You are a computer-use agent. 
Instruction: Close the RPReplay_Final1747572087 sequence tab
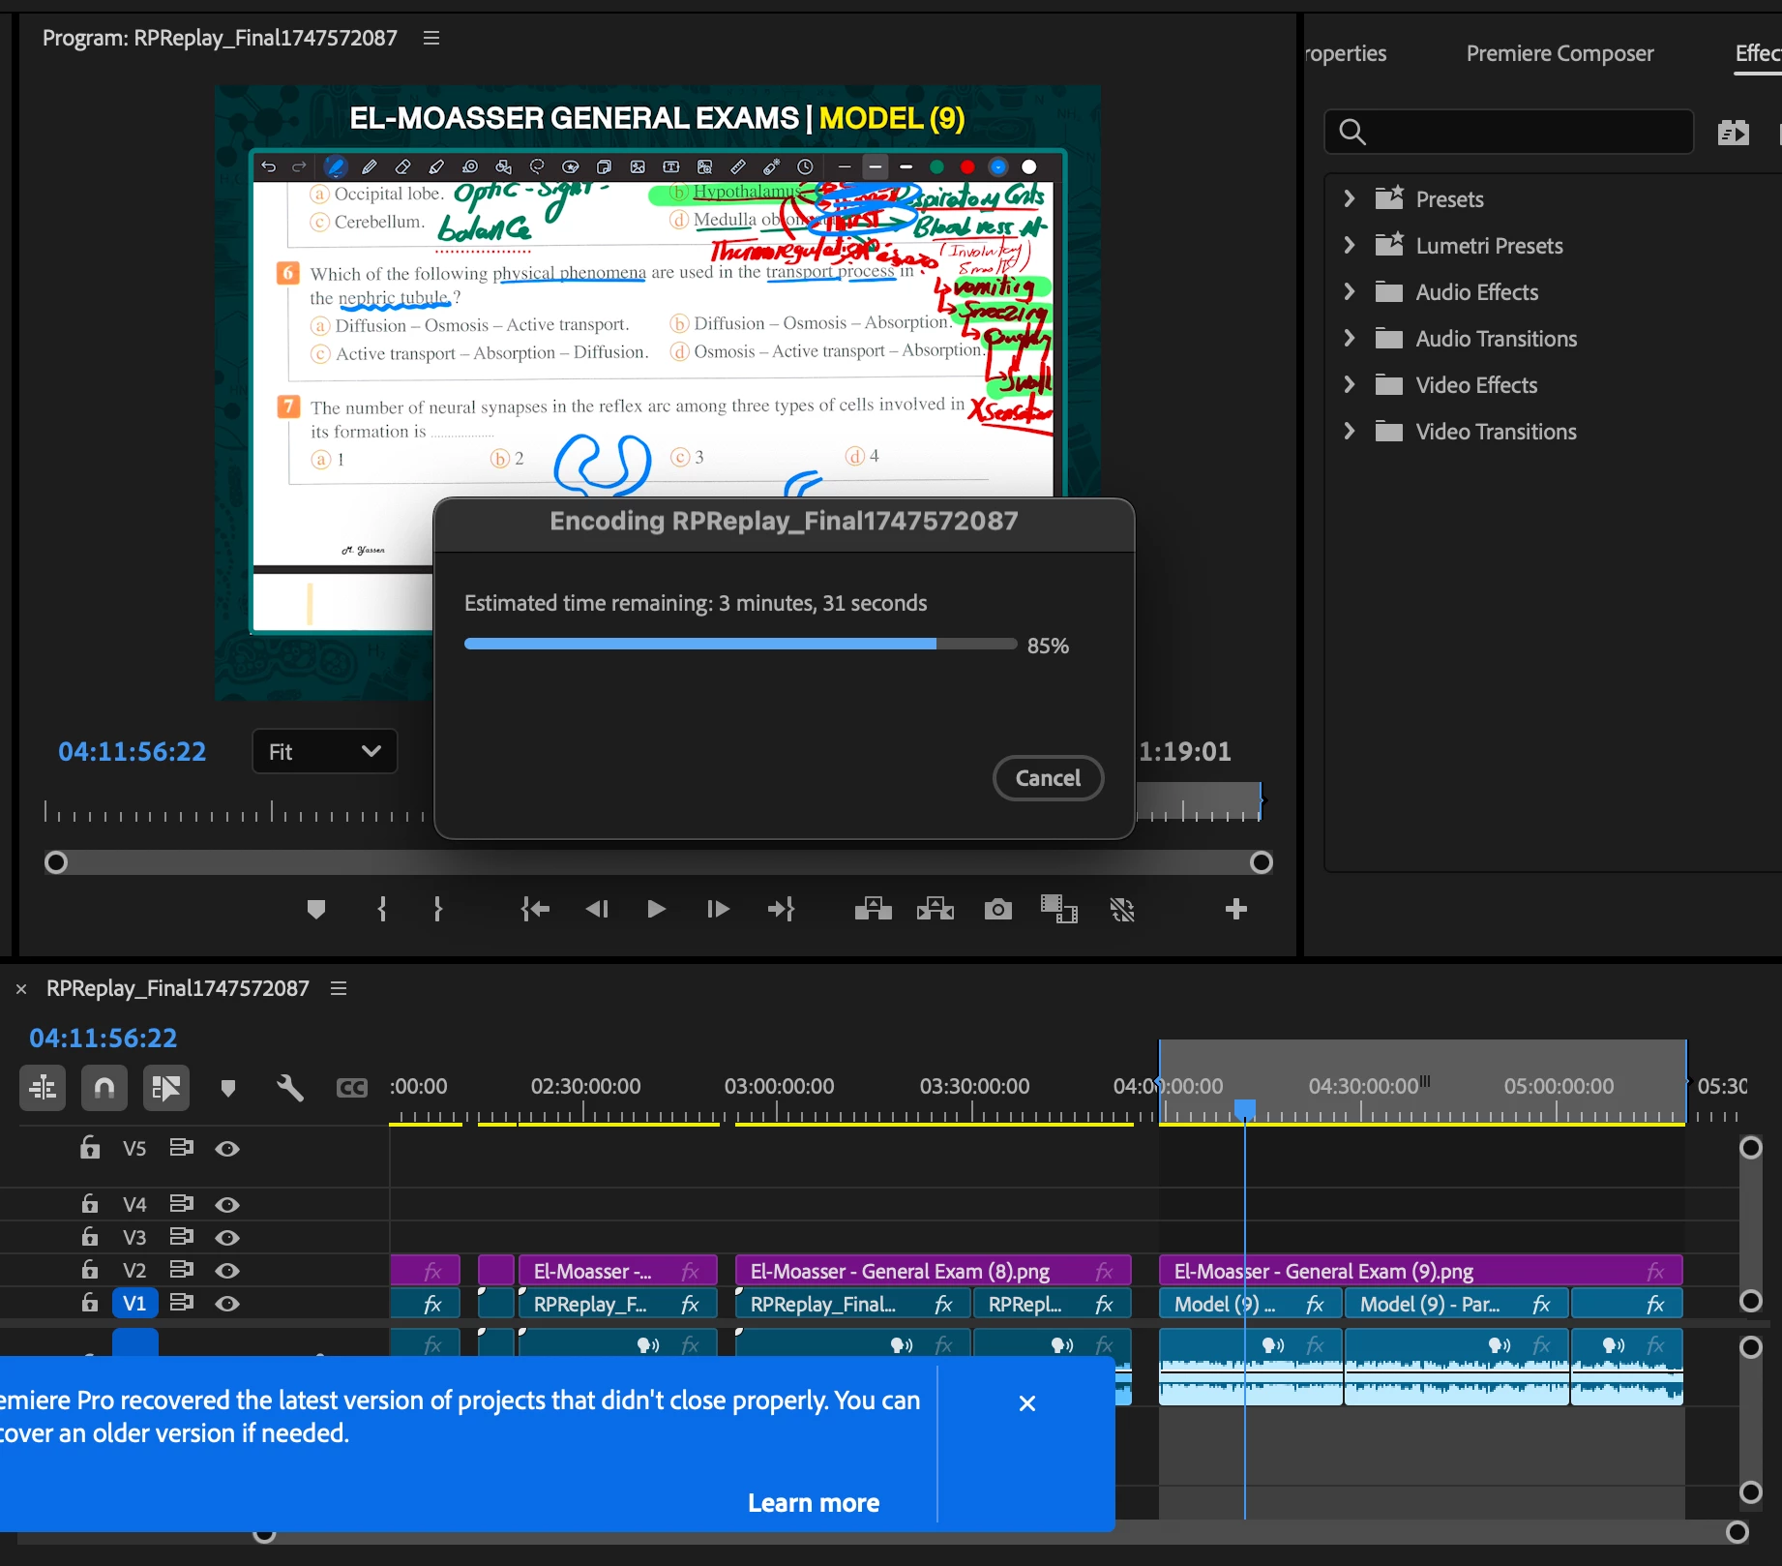click(x=21, y=989)
